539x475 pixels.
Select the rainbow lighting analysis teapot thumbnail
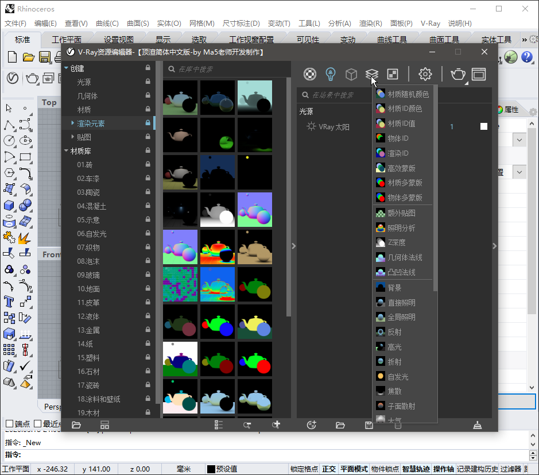[x=217, y=247]
